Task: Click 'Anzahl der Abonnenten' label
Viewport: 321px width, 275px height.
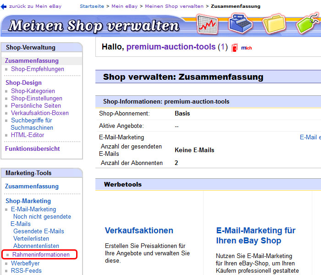Action: pyautogui.click(x=132, y=163)
